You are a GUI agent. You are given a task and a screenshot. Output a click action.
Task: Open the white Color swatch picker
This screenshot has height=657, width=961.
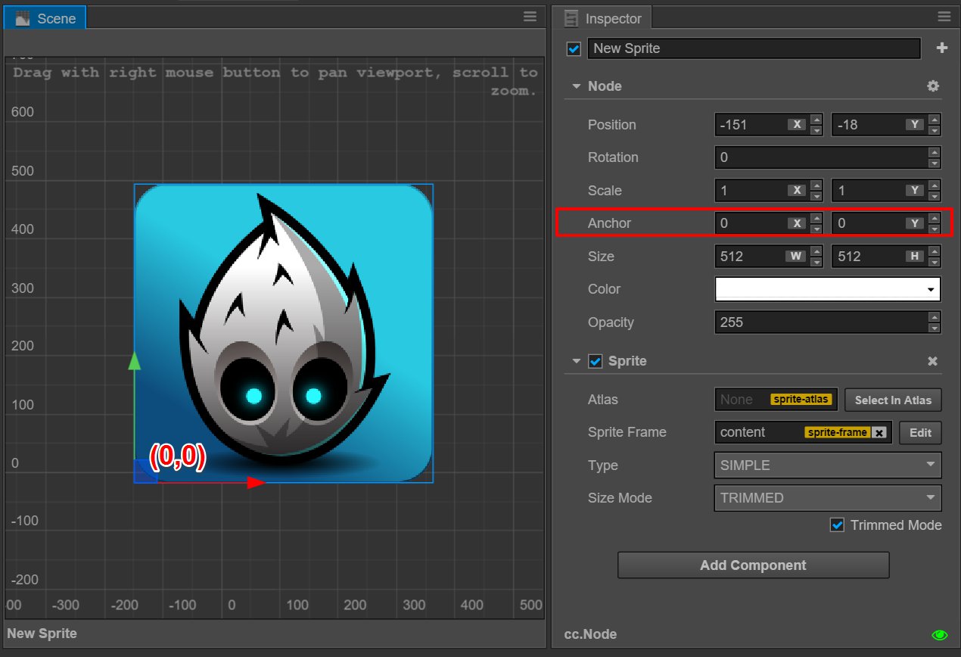coord(827,289)
